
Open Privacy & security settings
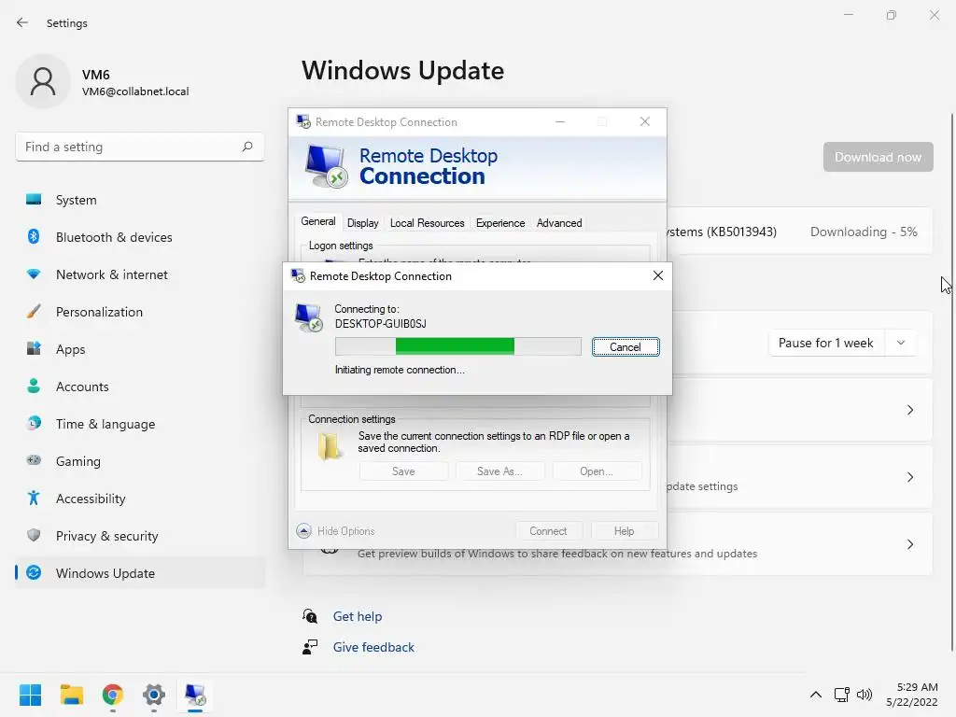(x=140, y=536)
